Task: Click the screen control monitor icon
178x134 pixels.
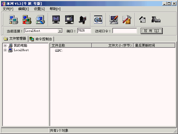Action: [x=69, y=19]
